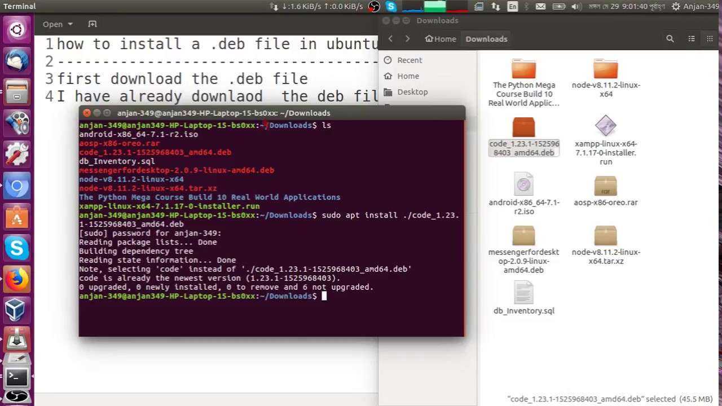The width and height of the screenshot is (722, 406).
Task: Click the 'db_Inventory.sql' terminal listing entry
Action: 117,161
